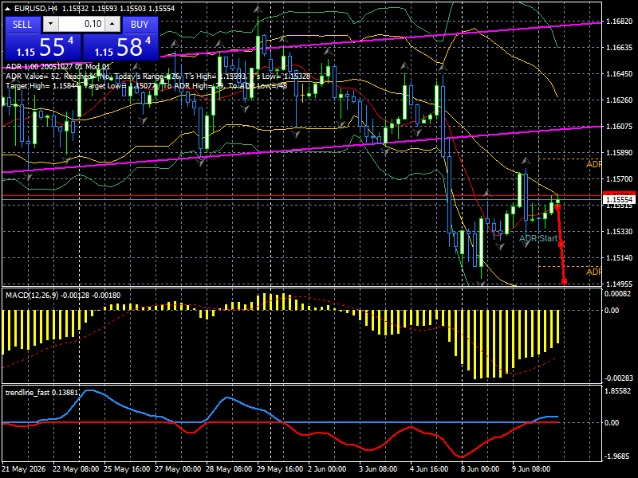The height and width of the screenshot is (478, 638).
Task: Click MACD scale value 0.00082
Action: click(617, 294)
